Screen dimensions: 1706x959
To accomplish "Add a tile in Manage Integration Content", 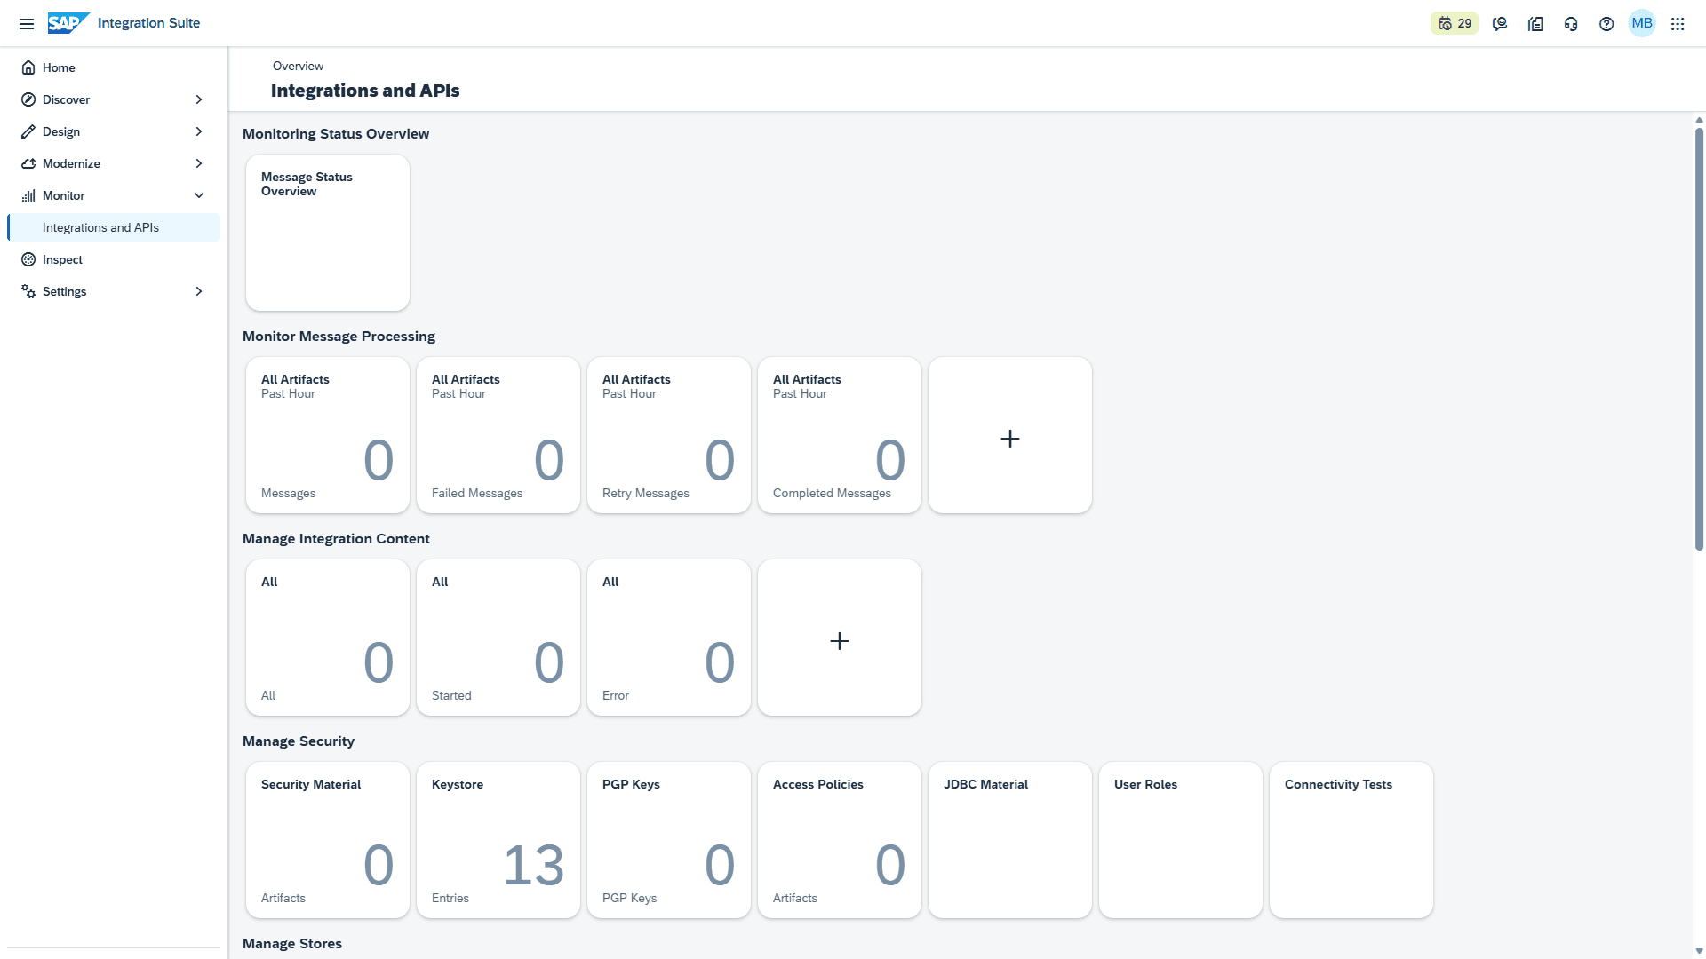I will (x=840, y=638).
